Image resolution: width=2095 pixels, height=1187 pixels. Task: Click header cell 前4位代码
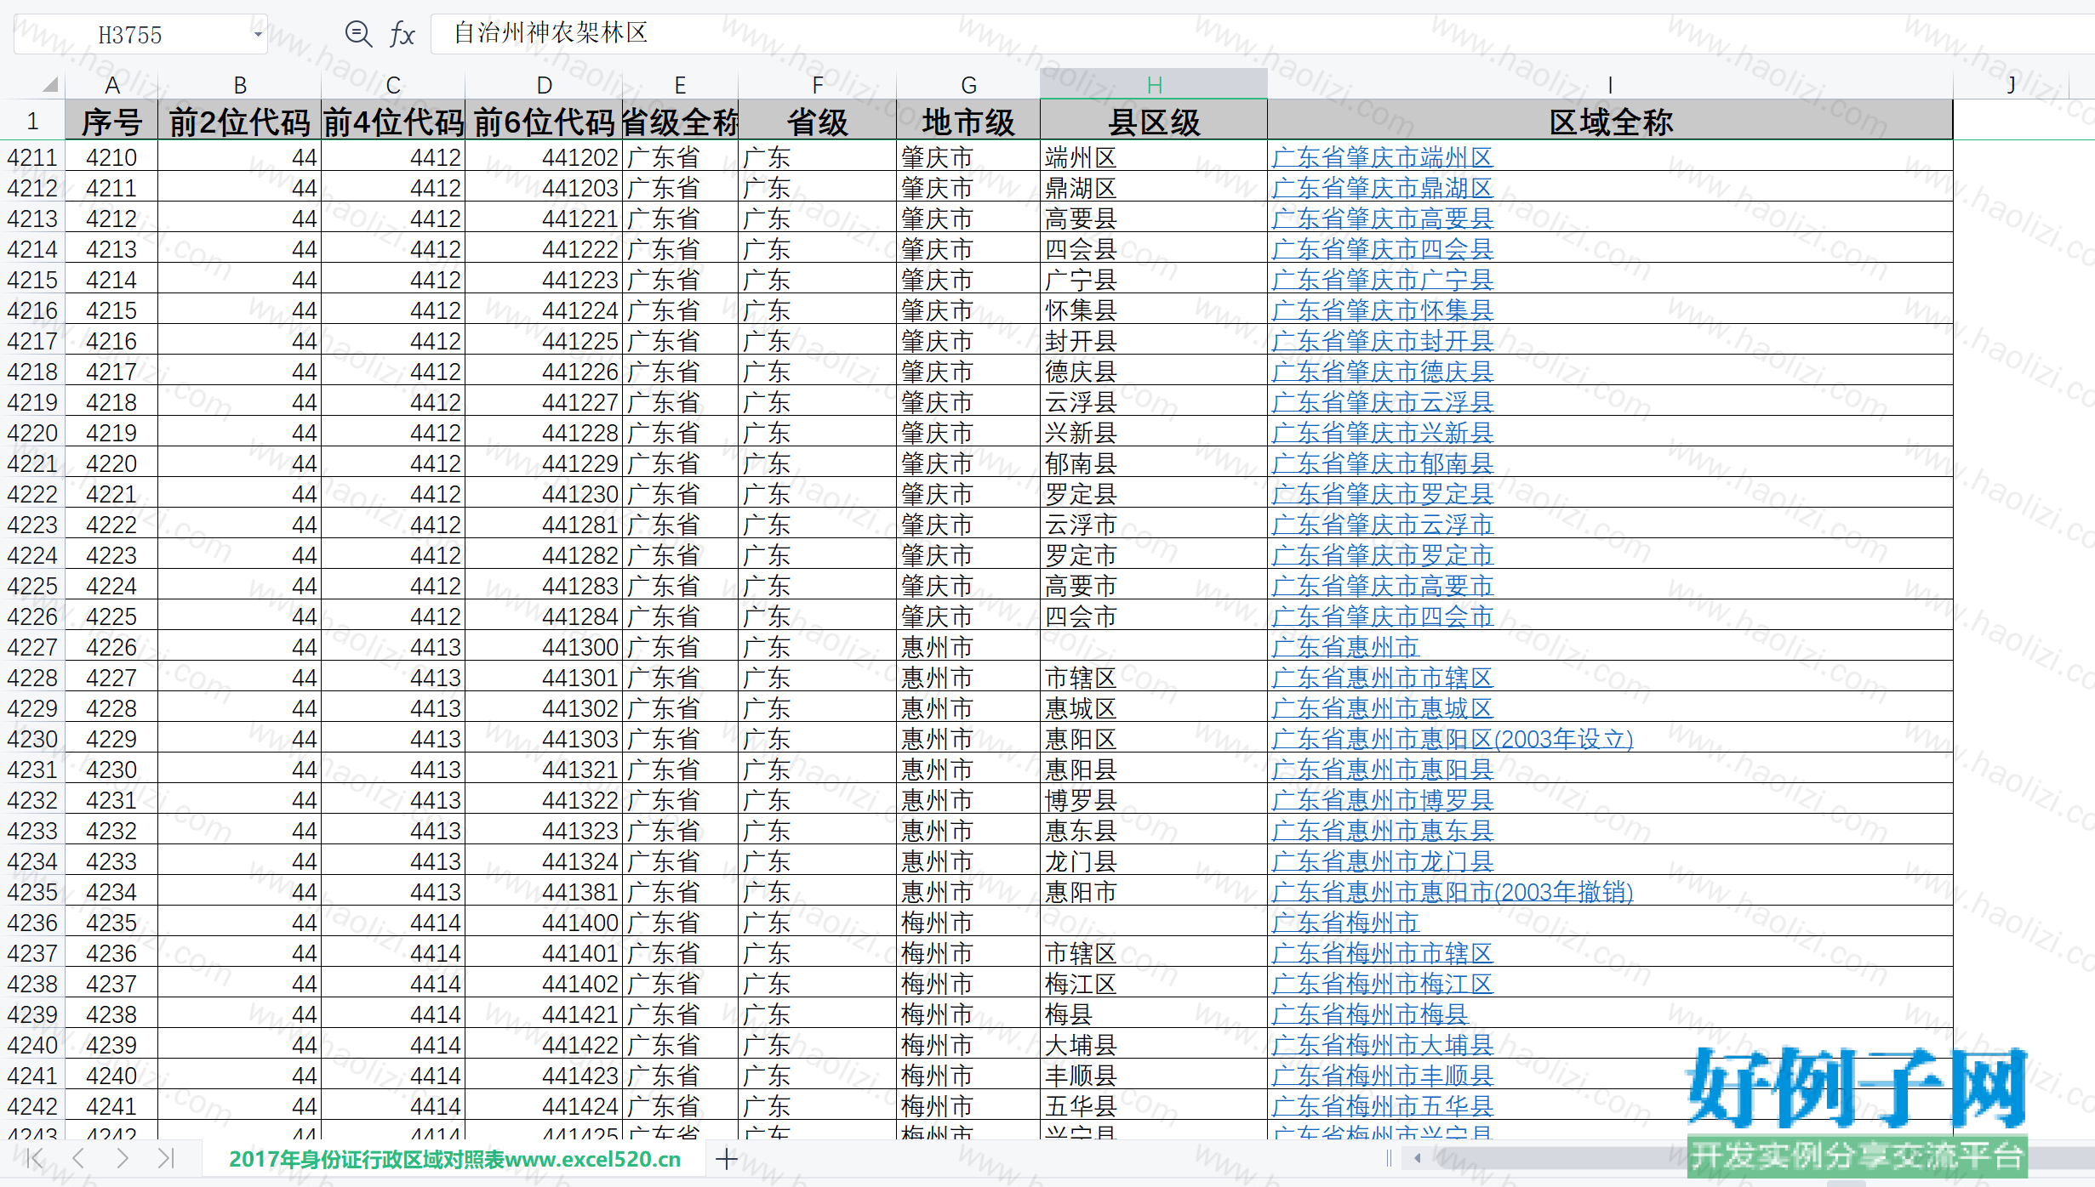[393, 121]
